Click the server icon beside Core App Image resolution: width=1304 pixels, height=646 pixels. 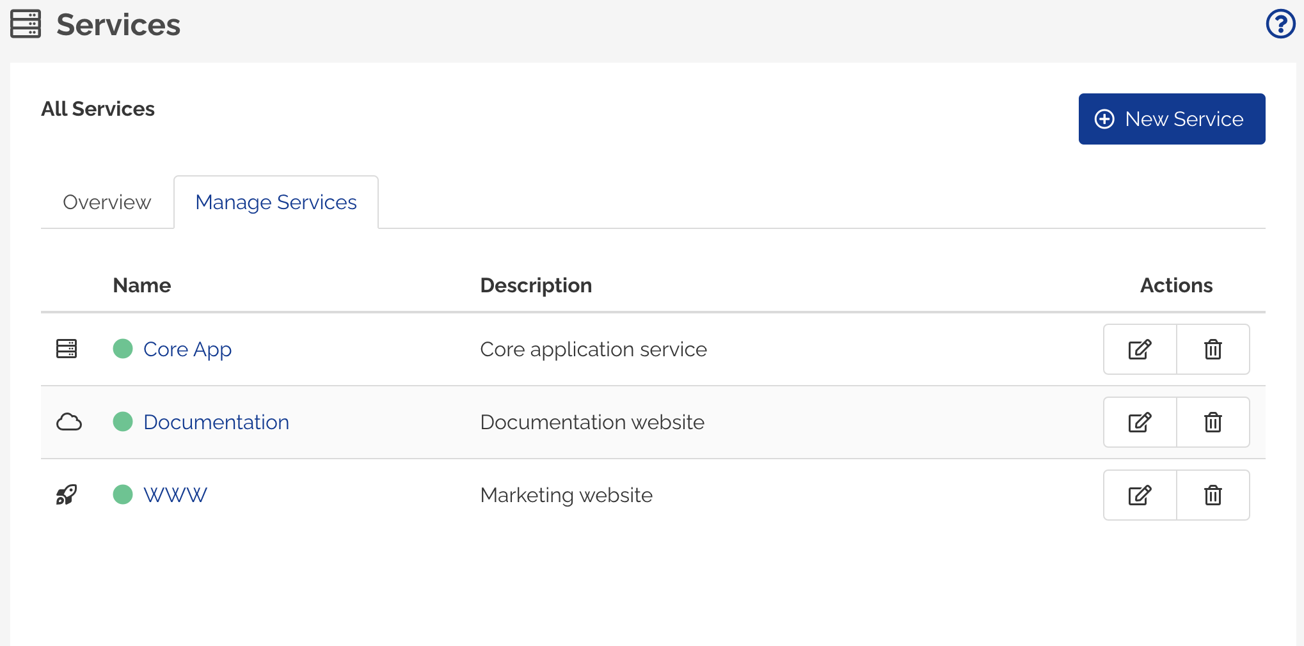(66, 349)
